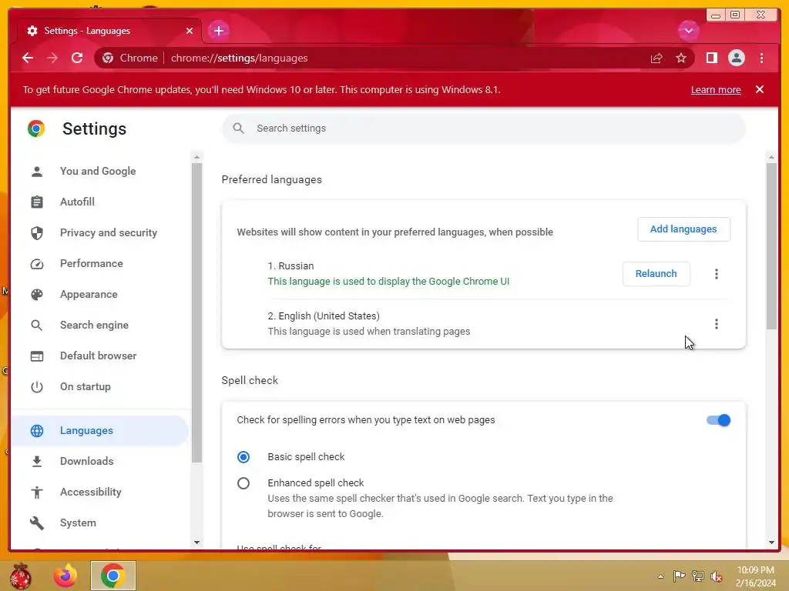Click the muted volume tray icon

tap(716, 576)
